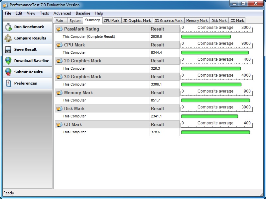Switch to the System tab
The width and height of the screenshot is (266, 199).
click(x=75, y=21)
